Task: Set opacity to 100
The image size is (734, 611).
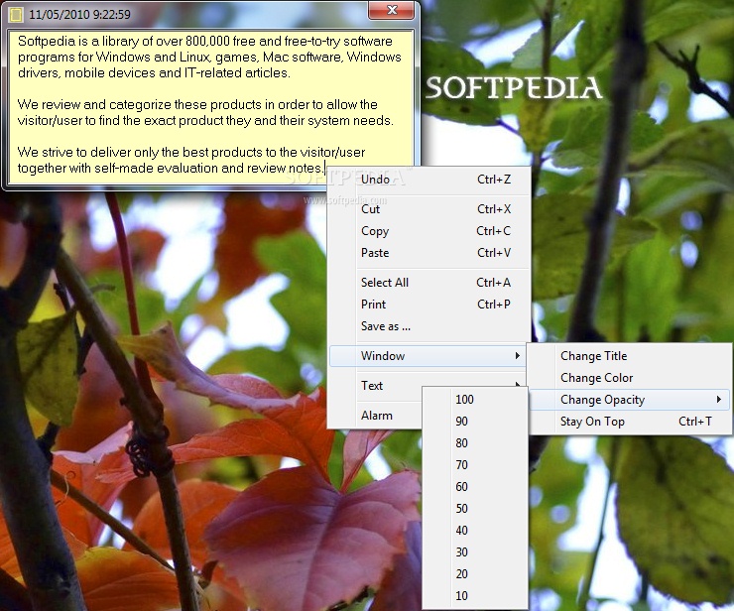Action: point(475,400)
